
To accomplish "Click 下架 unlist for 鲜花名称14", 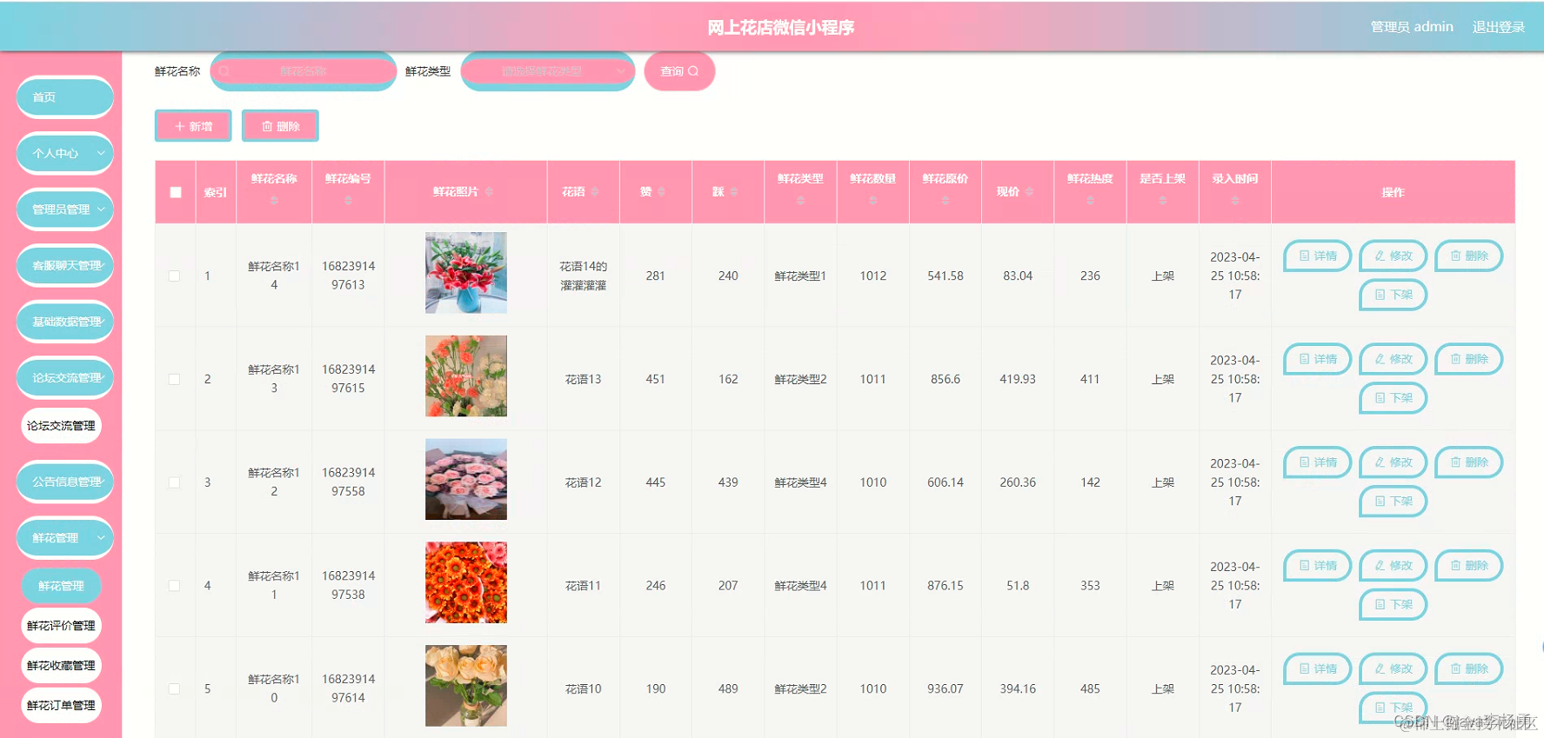I will click(x=1394, y=295).
